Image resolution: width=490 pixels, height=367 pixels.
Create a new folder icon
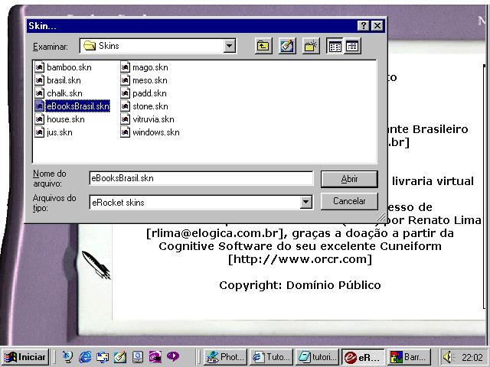(x=311, y=46)
